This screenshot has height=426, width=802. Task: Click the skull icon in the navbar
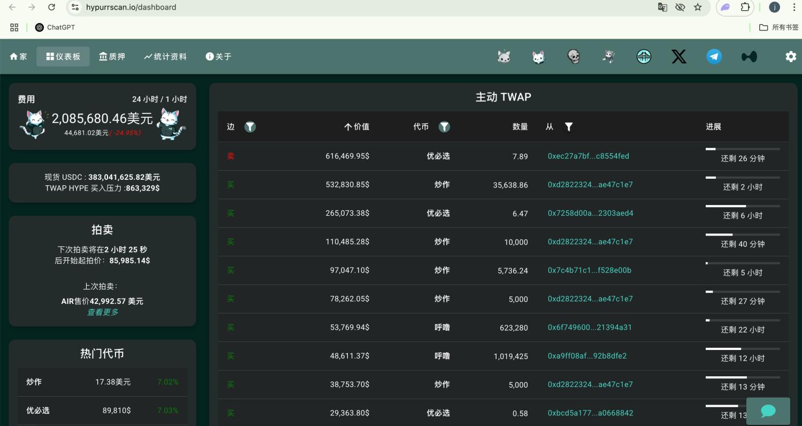[574, 56]
